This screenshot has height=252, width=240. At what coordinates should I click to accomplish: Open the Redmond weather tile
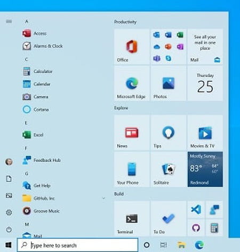205,169
